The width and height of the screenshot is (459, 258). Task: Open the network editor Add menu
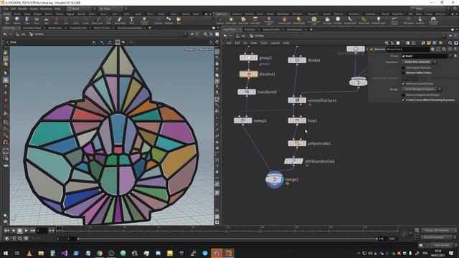(x=229, y=43)
